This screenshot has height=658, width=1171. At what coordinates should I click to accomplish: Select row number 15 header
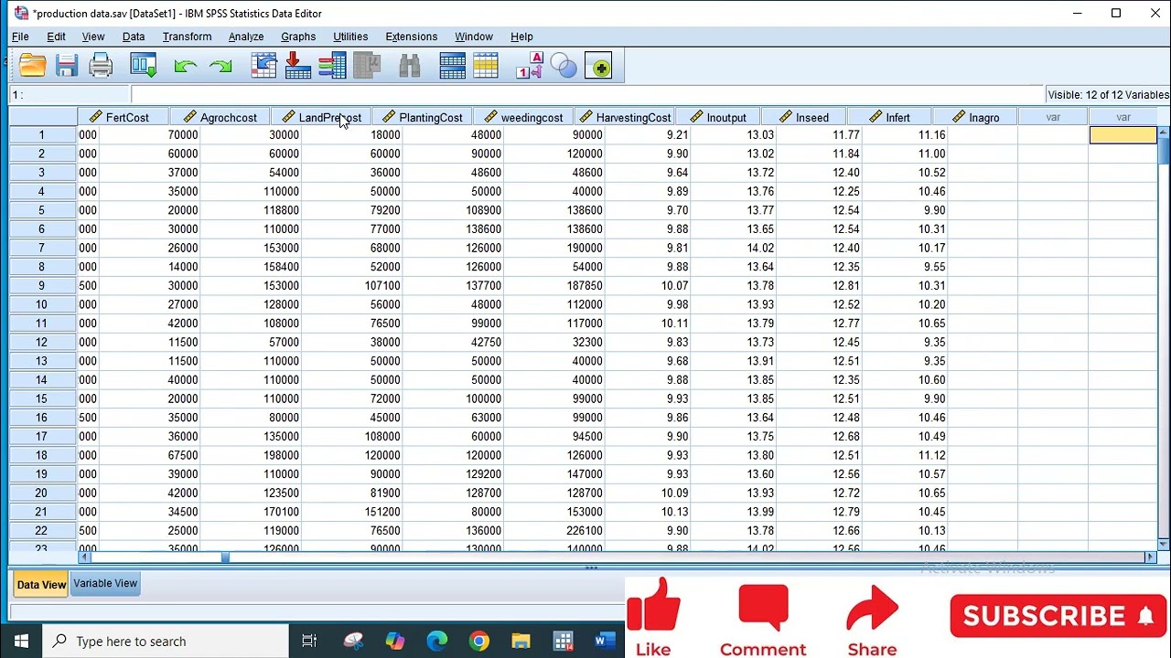[x=41, y=398]
